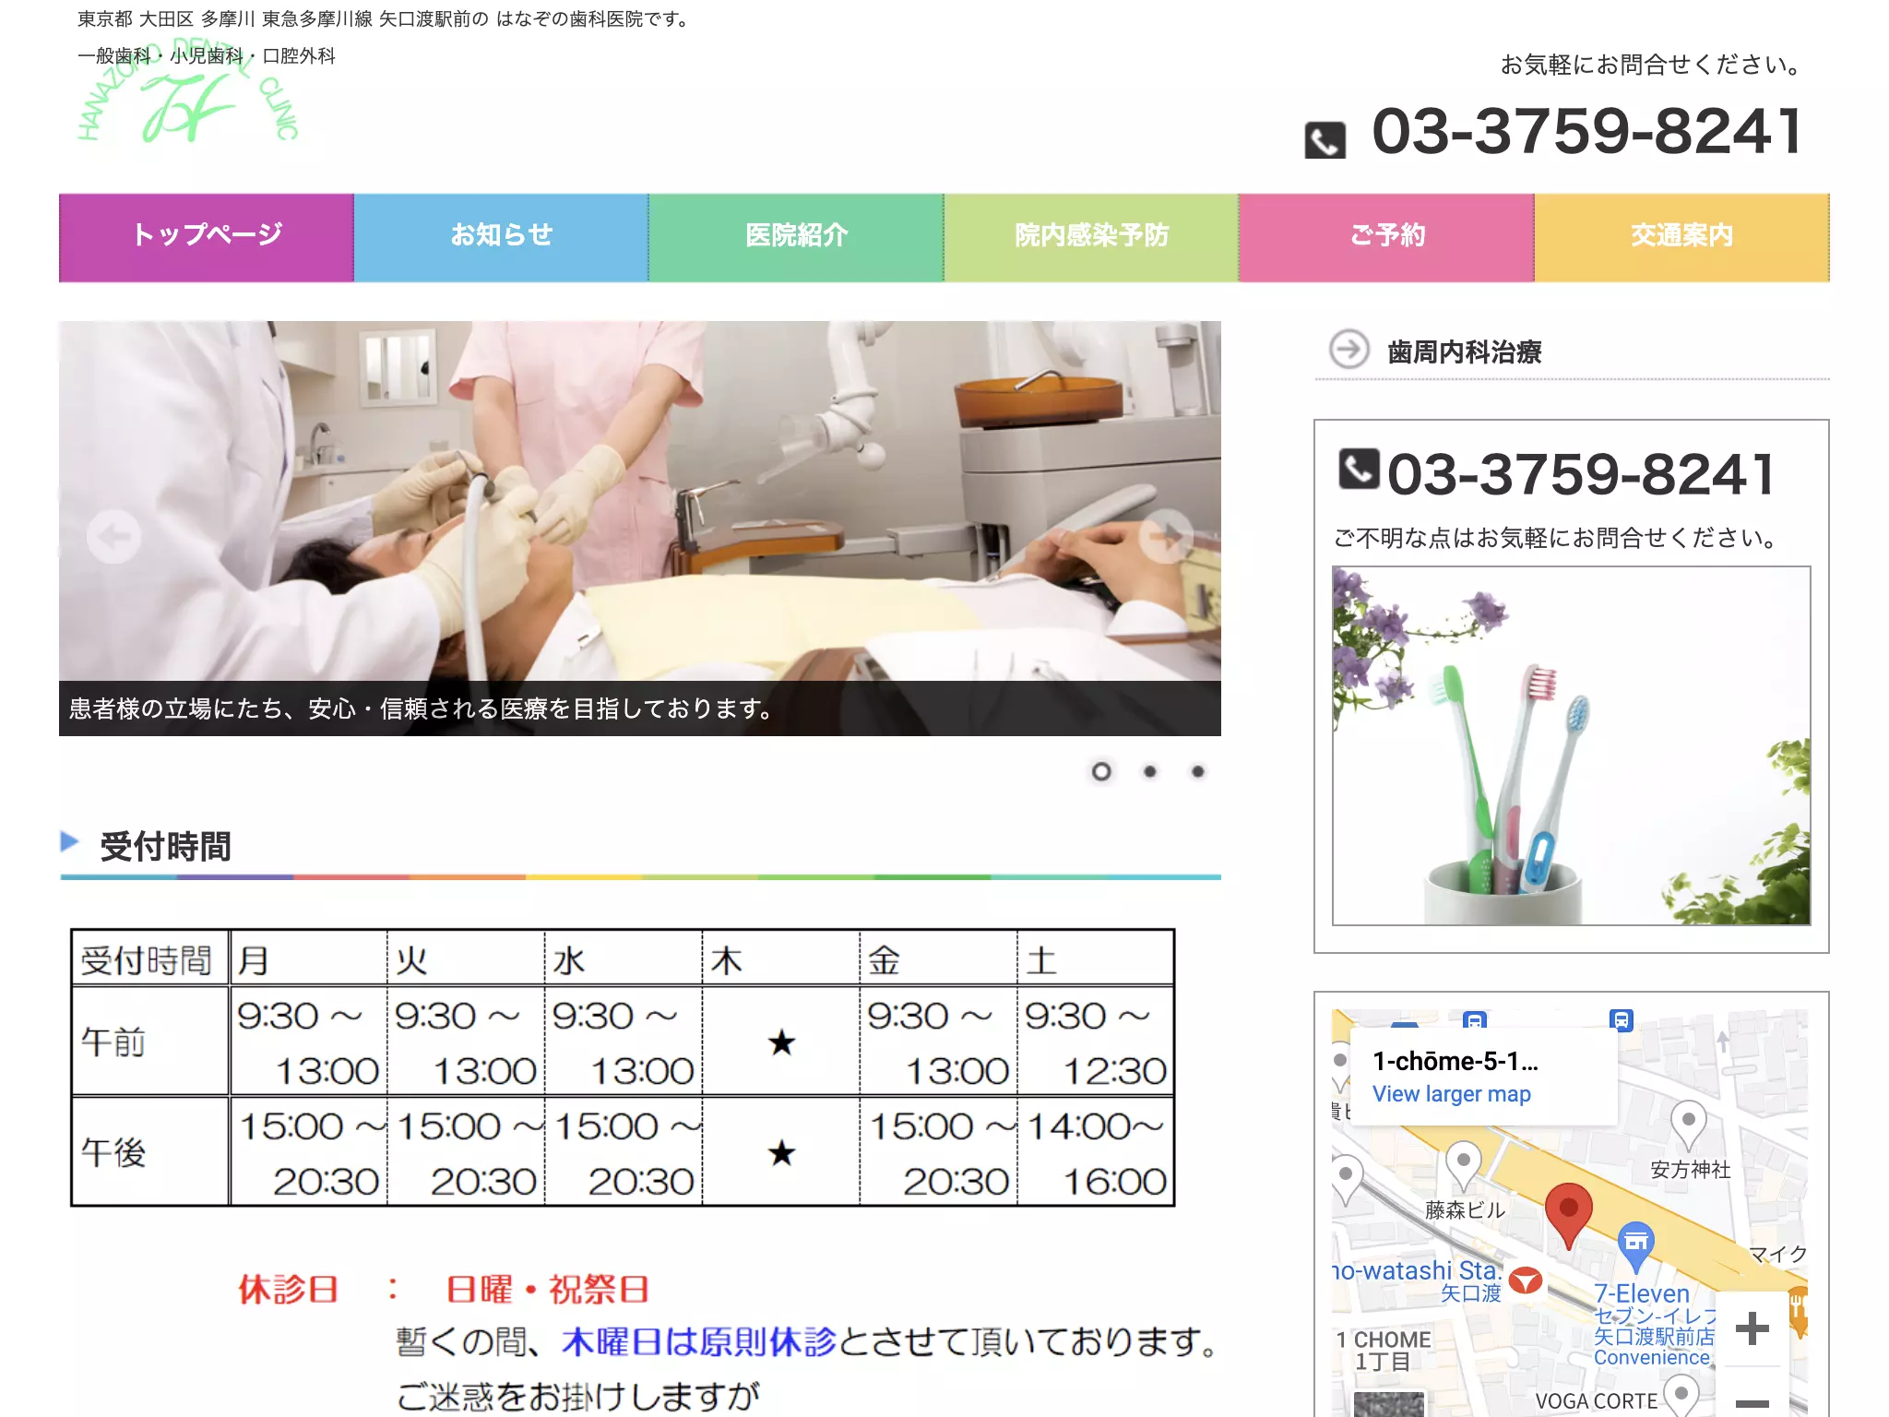Open the ご予約 menu tab
Viewport: 1889px width, 1417px height.
(x=1387, y=237)
